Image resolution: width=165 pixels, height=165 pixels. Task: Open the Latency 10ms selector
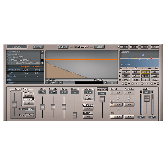coord(88,92)
